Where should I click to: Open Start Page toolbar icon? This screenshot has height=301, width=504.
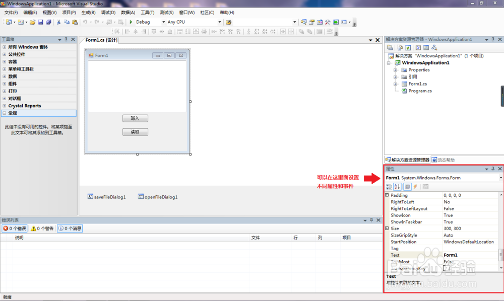[336, 22]
